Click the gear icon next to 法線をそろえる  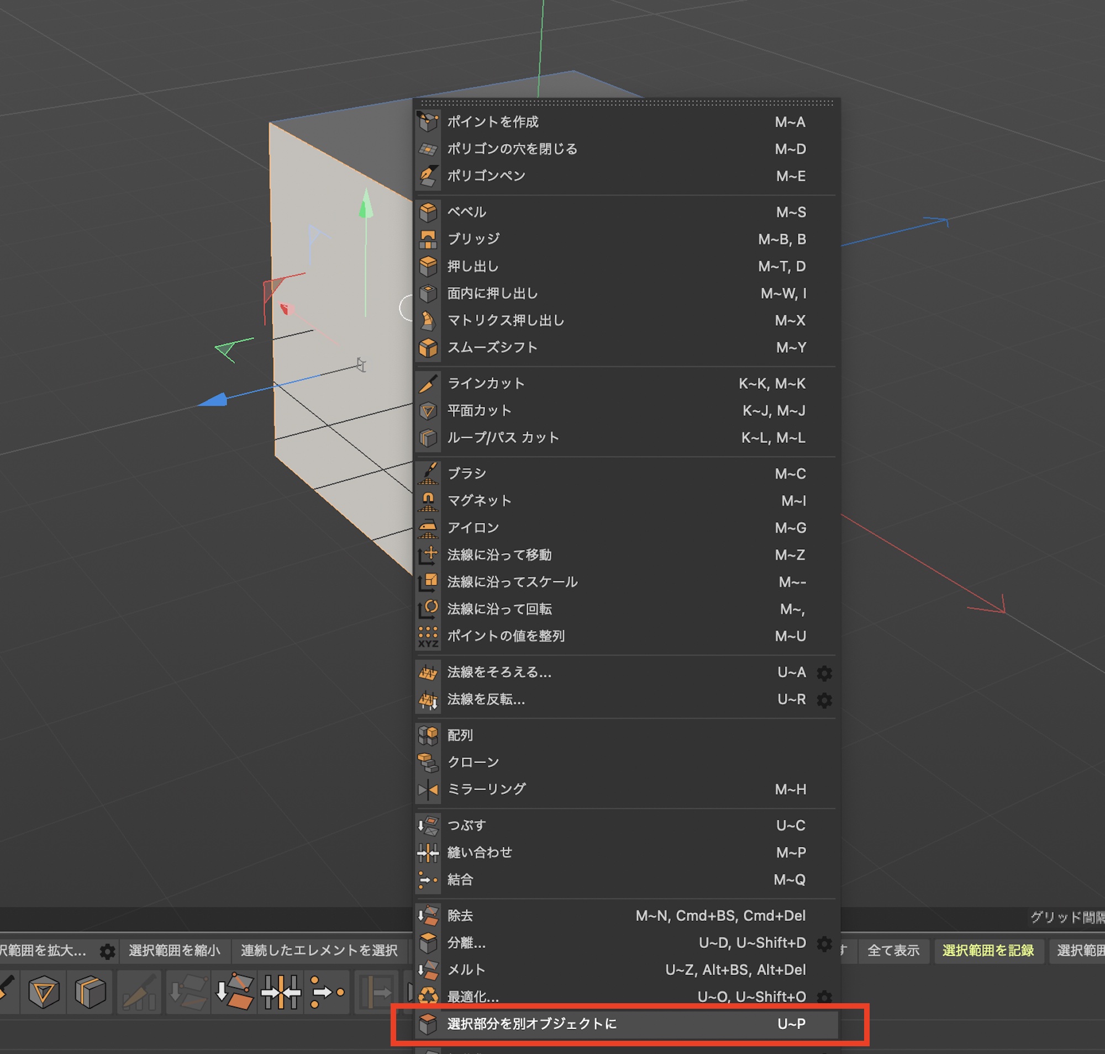[x=824, y=672]
